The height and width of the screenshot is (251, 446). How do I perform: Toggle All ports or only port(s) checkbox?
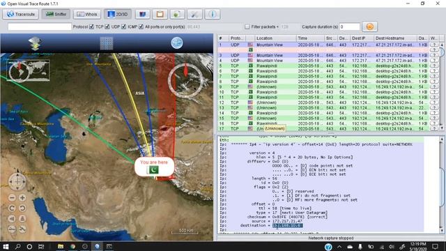(x=141, y=26)
